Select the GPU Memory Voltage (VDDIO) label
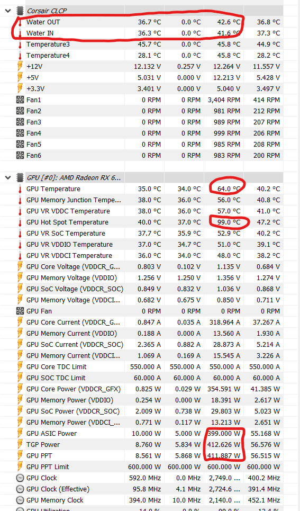300x511 pixels. (71, 277)
